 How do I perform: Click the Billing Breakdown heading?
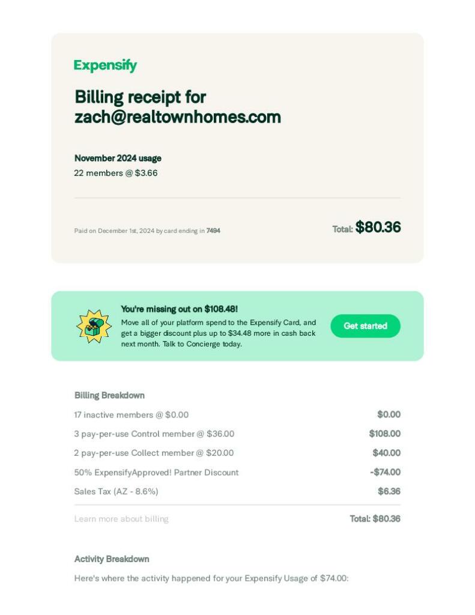tap(109, 395)
